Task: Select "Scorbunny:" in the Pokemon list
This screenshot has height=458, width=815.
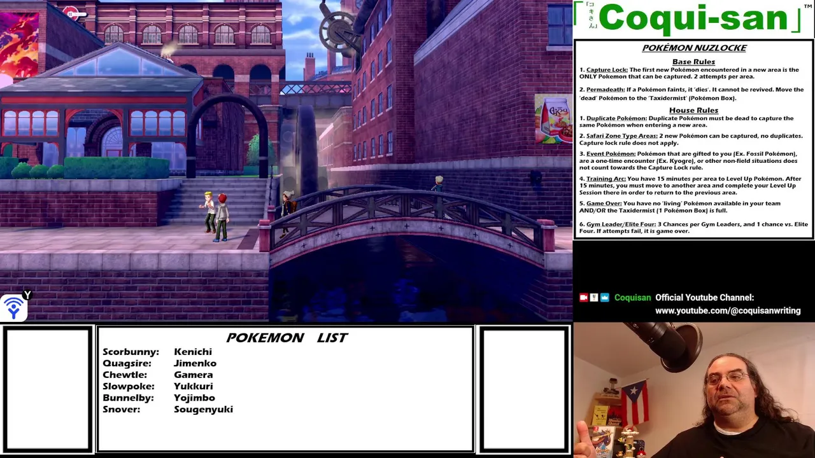Action: pos(131,352)
